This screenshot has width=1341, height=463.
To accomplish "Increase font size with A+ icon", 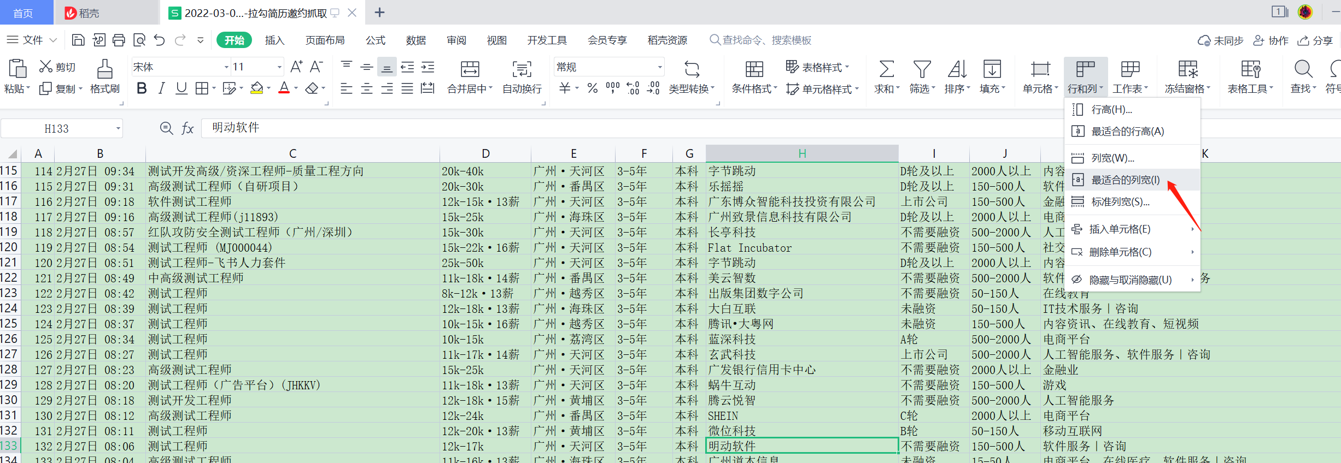I will (x=296, y=67).
